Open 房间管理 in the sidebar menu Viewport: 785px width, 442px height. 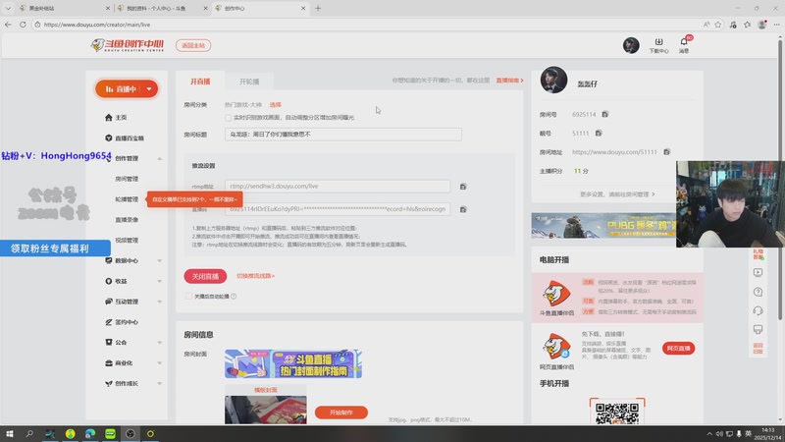127,179
